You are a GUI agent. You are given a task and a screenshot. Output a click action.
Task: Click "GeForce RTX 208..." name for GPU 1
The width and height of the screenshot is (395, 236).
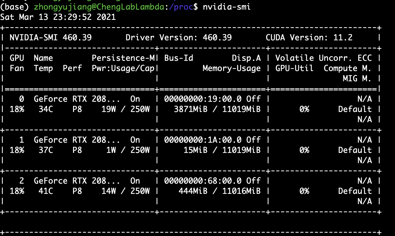77,140
